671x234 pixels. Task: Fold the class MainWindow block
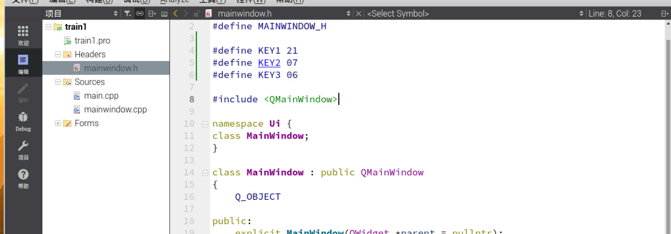click(204, 173)
